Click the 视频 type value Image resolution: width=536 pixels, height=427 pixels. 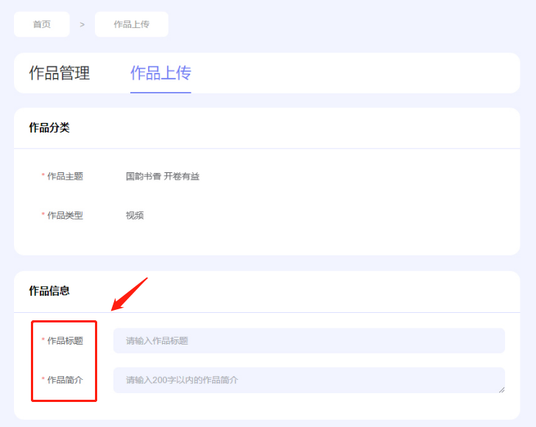click(x=135, y=216)
